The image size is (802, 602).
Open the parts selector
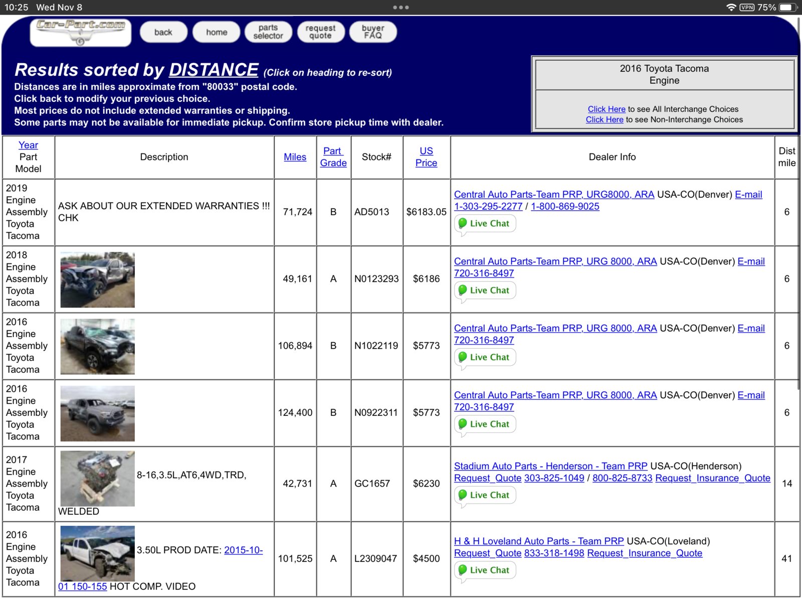(x=268, y=32)
